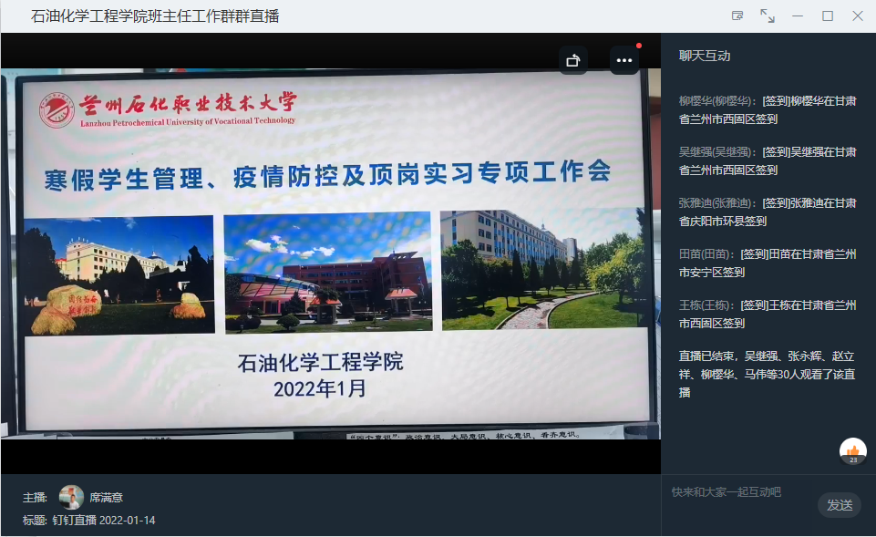Click 张雅迪's check-in message from 庆阳市

point(768,212)
